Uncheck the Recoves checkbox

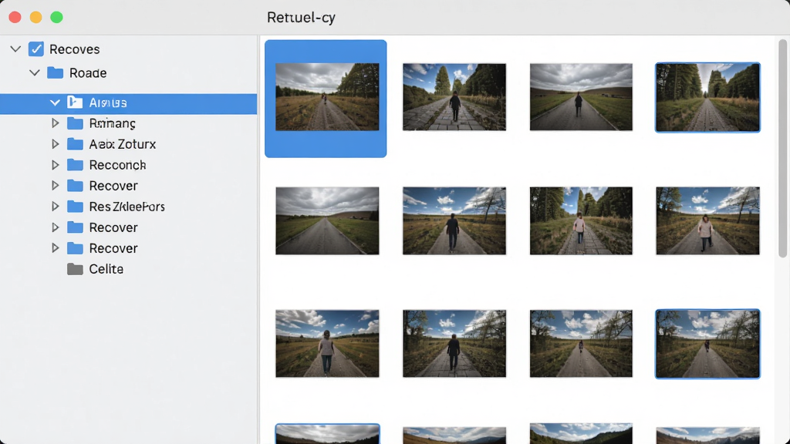point(35,49)
